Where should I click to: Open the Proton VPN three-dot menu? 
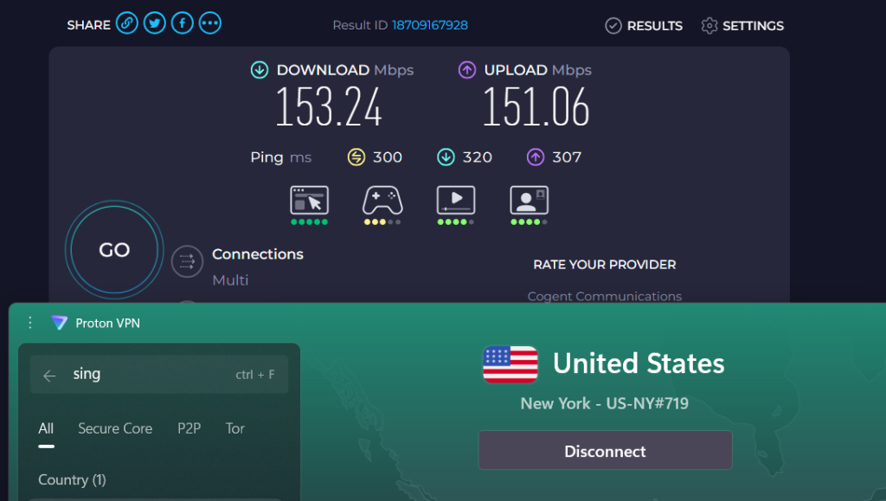29,323
